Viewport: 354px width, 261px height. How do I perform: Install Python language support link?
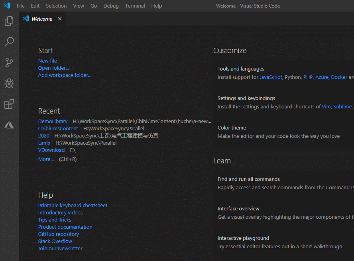293,77
